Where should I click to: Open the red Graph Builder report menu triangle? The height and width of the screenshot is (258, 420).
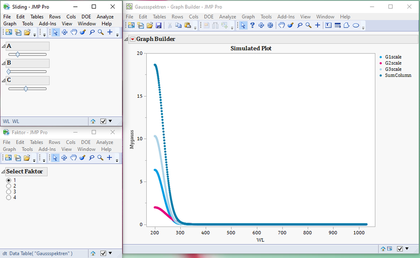132,39
